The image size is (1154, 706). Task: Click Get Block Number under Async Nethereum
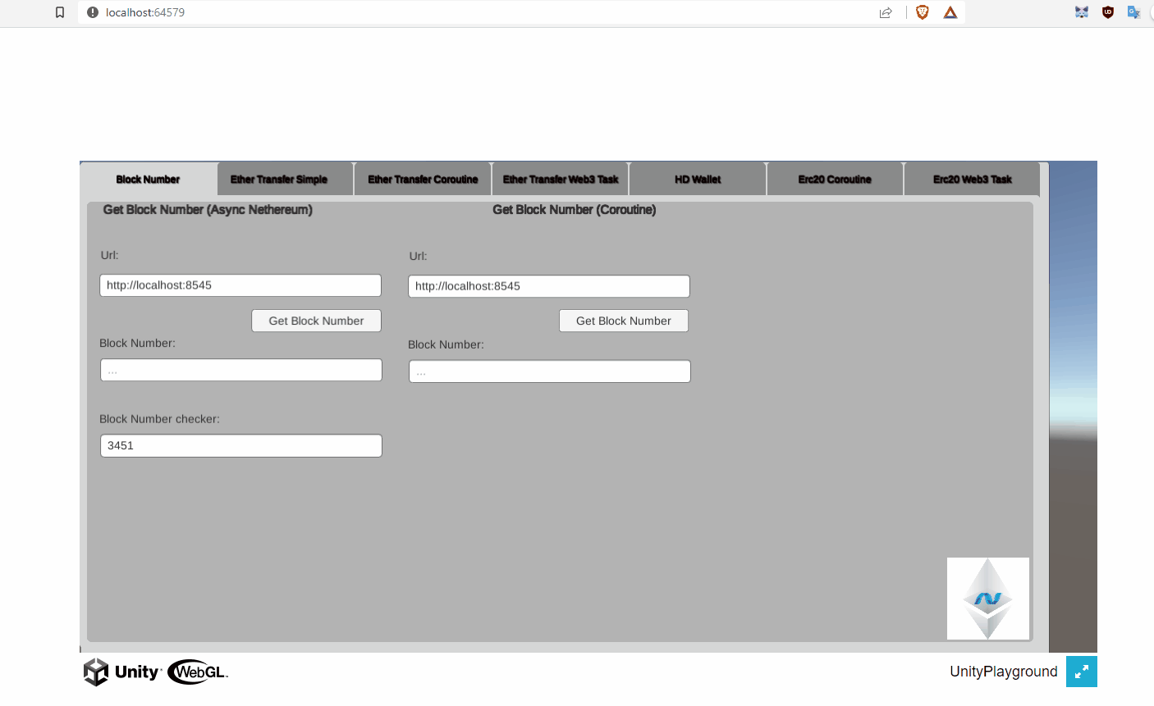click(316, 321)
